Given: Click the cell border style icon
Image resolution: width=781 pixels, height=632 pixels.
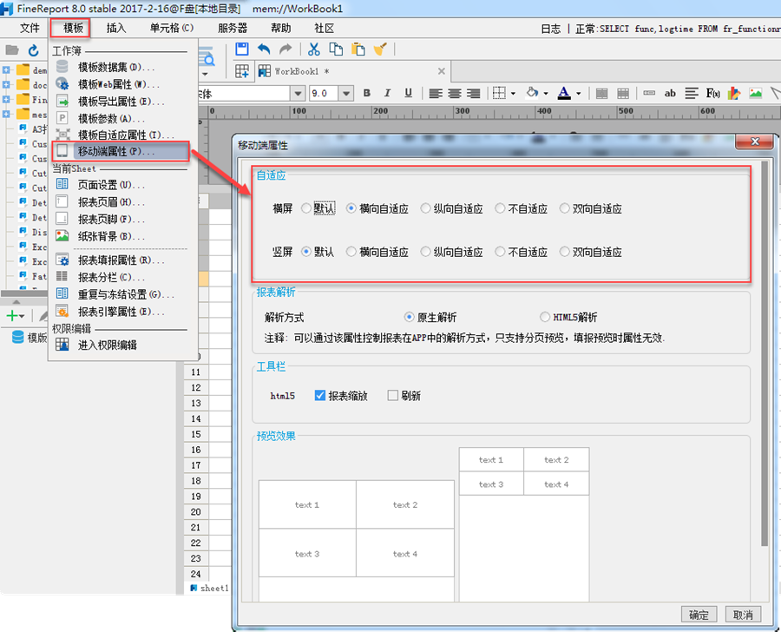Looking at the screenshot, I should click(499, 93).
